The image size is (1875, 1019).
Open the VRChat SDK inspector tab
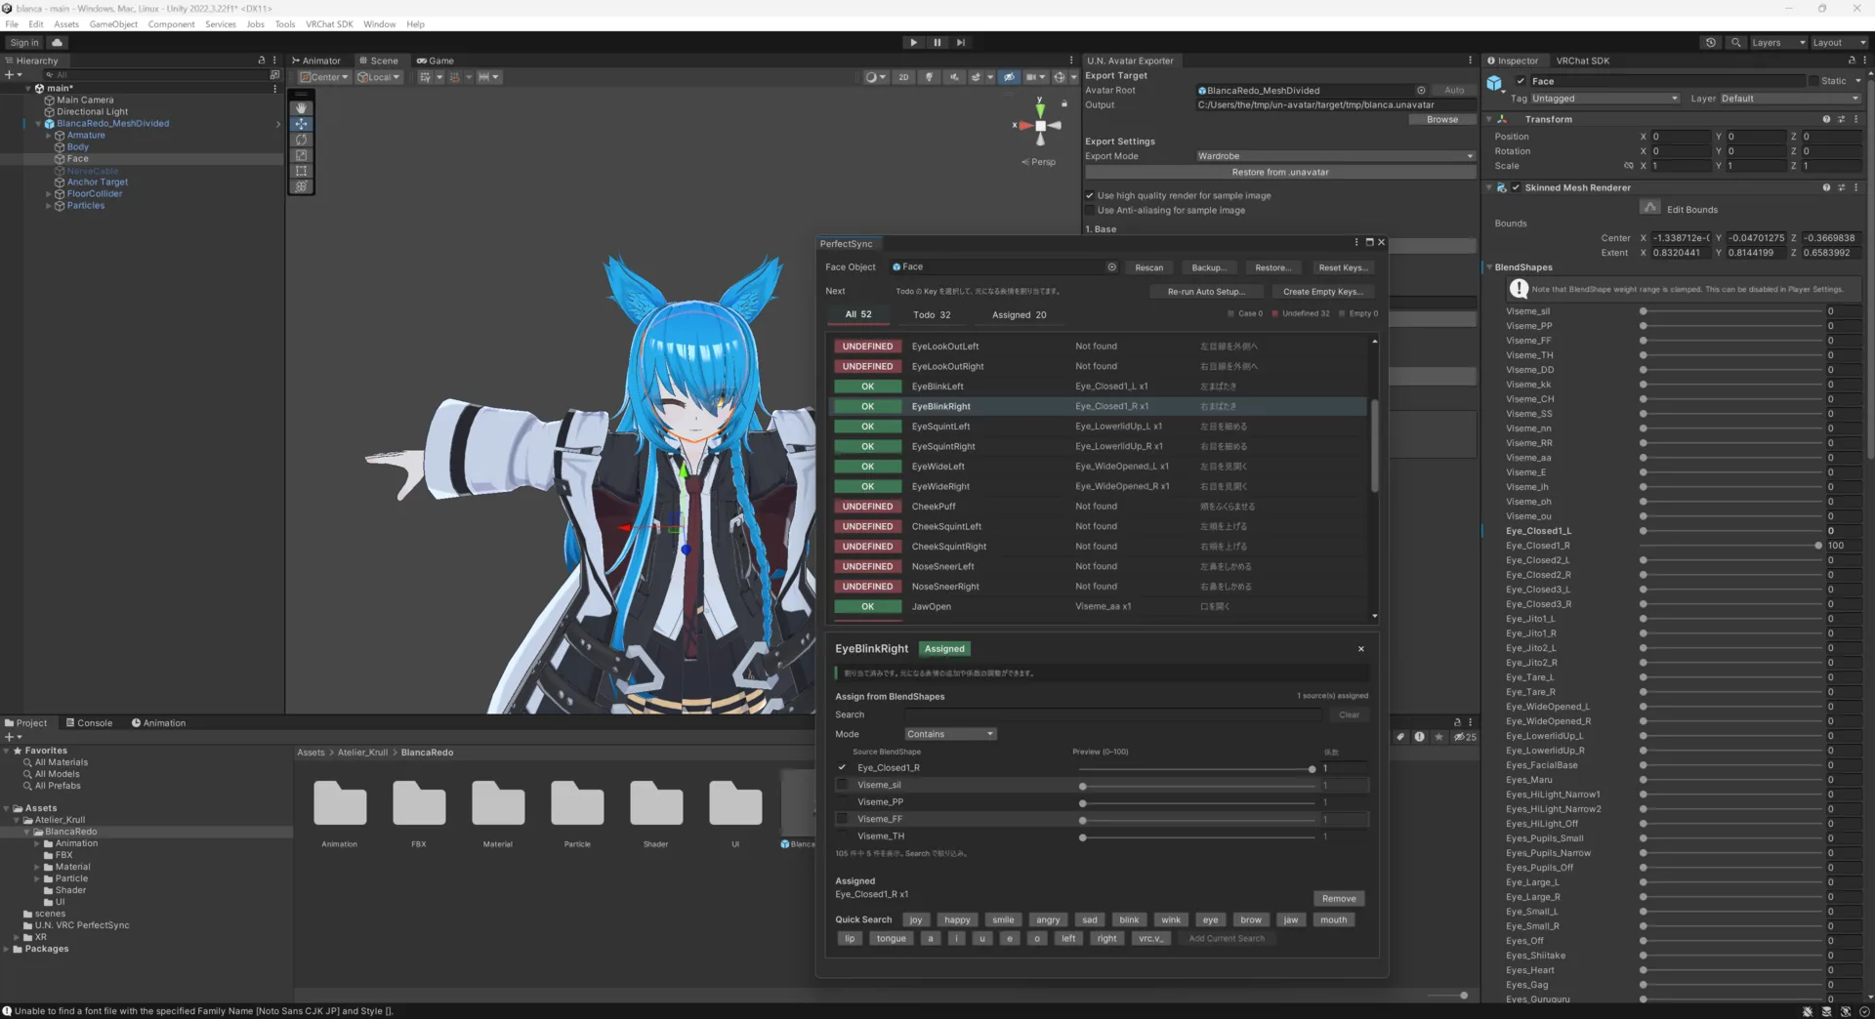1582,61
